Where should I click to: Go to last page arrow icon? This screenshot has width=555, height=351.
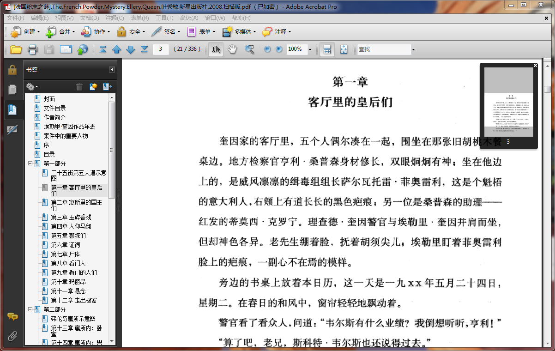click(x=145, y=49)
